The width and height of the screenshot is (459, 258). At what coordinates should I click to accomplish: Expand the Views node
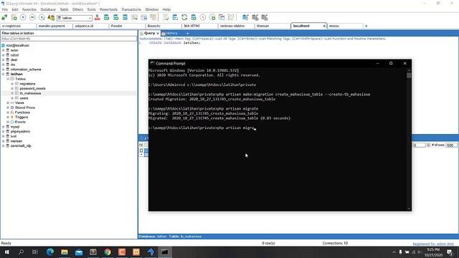pyautogui.click(x=8, y=102)
